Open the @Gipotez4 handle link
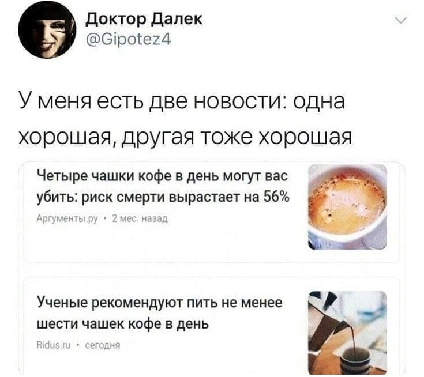This screenshot has height=377, width=424. point(128,39)
